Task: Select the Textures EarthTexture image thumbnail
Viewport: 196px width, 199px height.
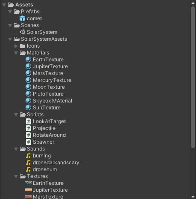Action: pos(29,183)
